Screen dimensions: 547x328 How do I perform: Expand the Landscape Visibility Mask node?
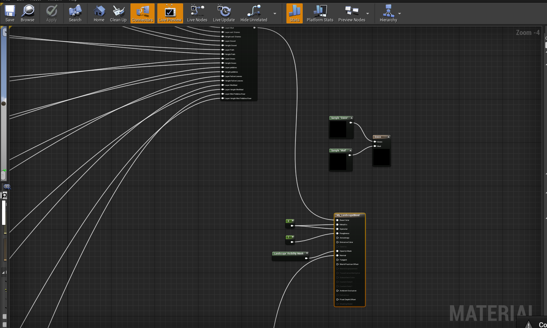coord(307,253)
